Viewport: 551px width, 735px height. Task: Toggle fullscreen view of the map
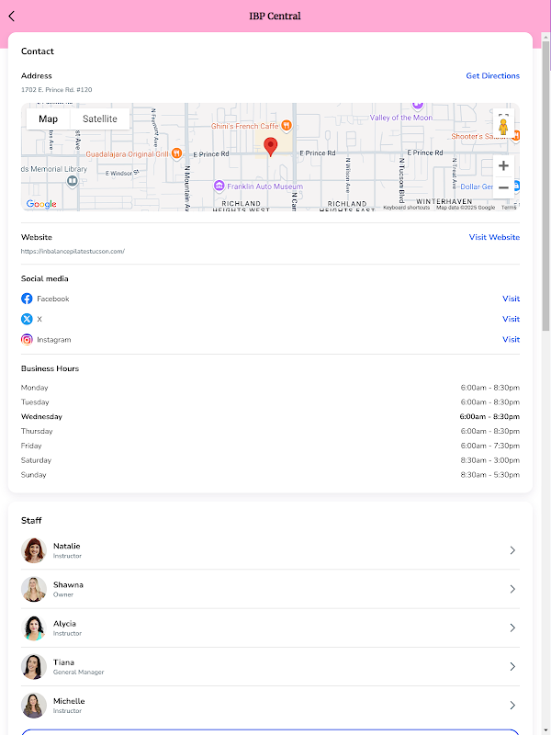tap(503, 116)
